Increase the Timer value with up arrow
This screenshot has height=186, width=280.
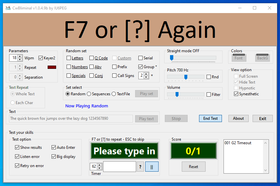100,165
